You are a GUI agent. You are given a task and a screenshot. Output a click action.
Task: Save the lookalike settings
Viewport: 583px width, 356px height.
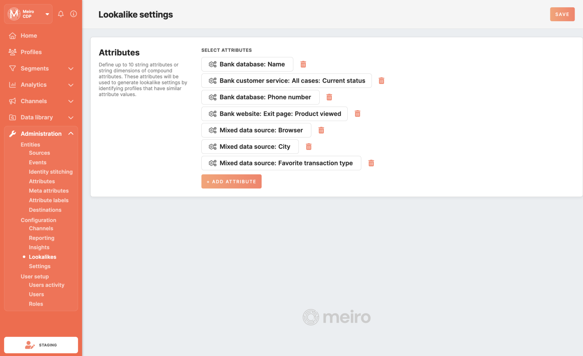click(x=562, y=14)
